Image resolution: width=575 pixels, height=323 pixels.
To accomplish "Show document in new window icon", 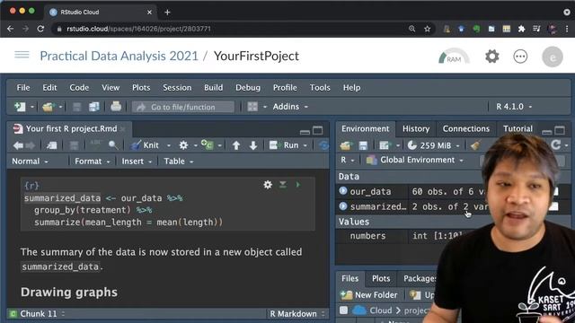I will coord(52,145).
